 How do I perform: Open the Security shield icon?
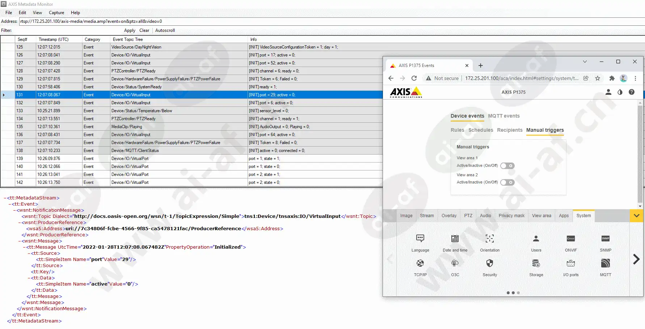[490, 263]
